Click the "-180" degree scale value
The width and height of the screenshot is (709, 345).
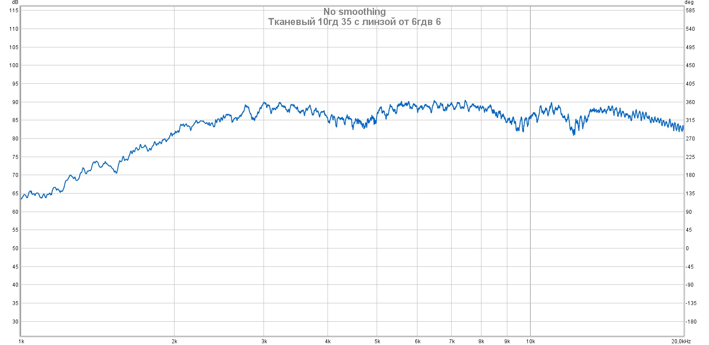pos(691,322)
